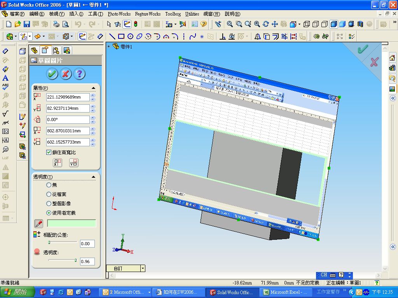The image size is (398, 298).
Task: Open the Windows taskbar overflow chevron
Action: (344, 290)
